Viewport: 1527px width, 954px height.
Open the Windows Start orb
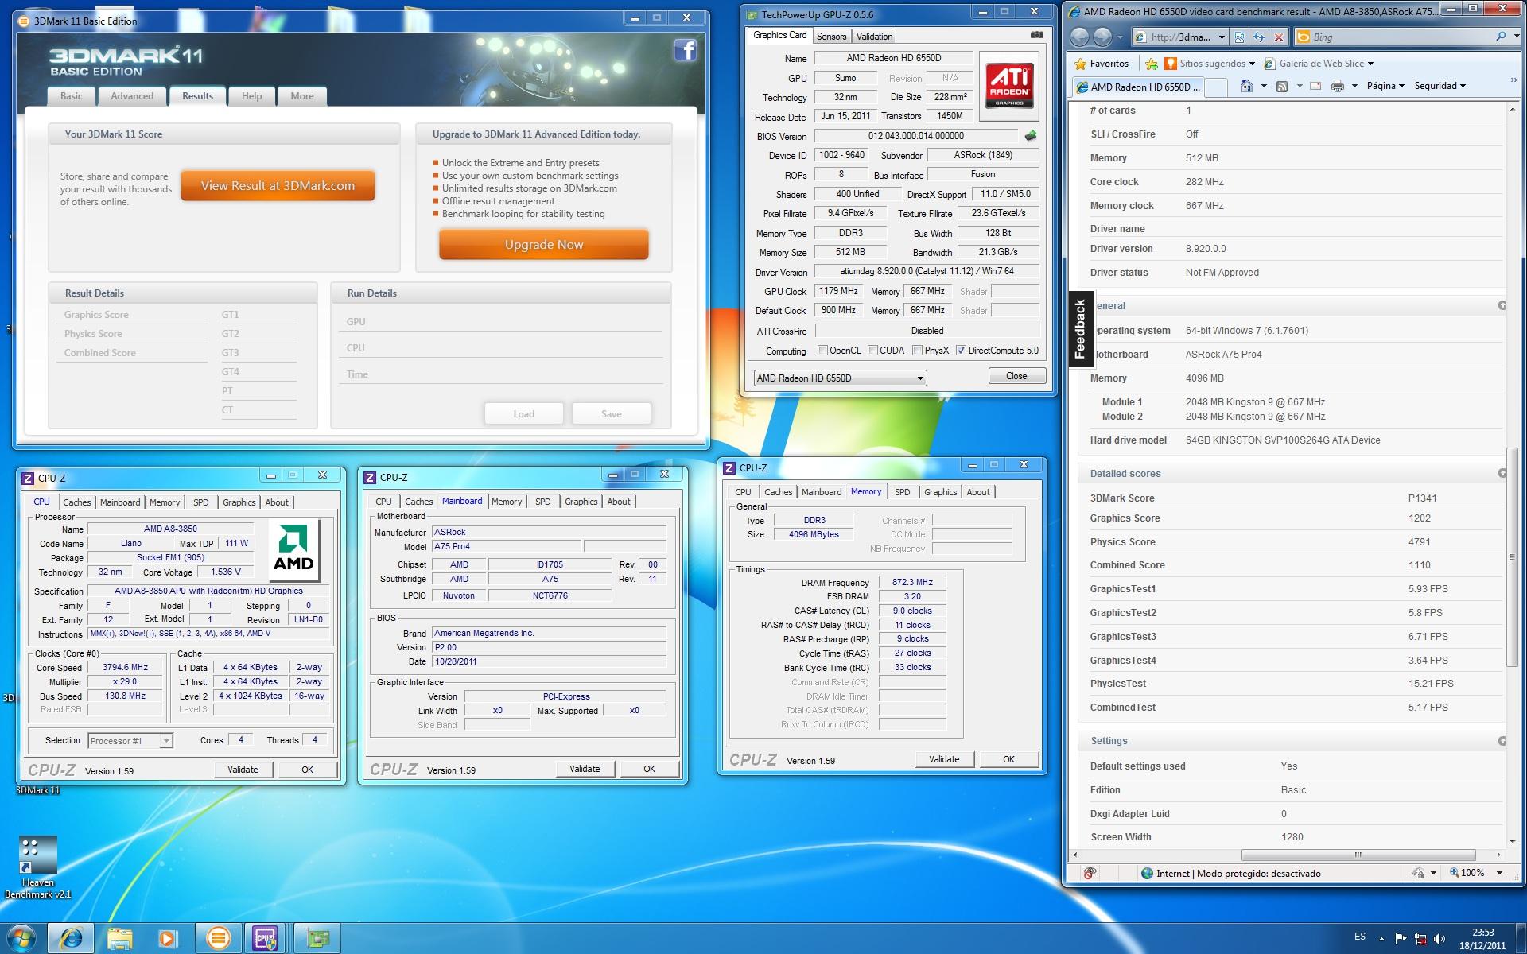(x=21, y=938)
